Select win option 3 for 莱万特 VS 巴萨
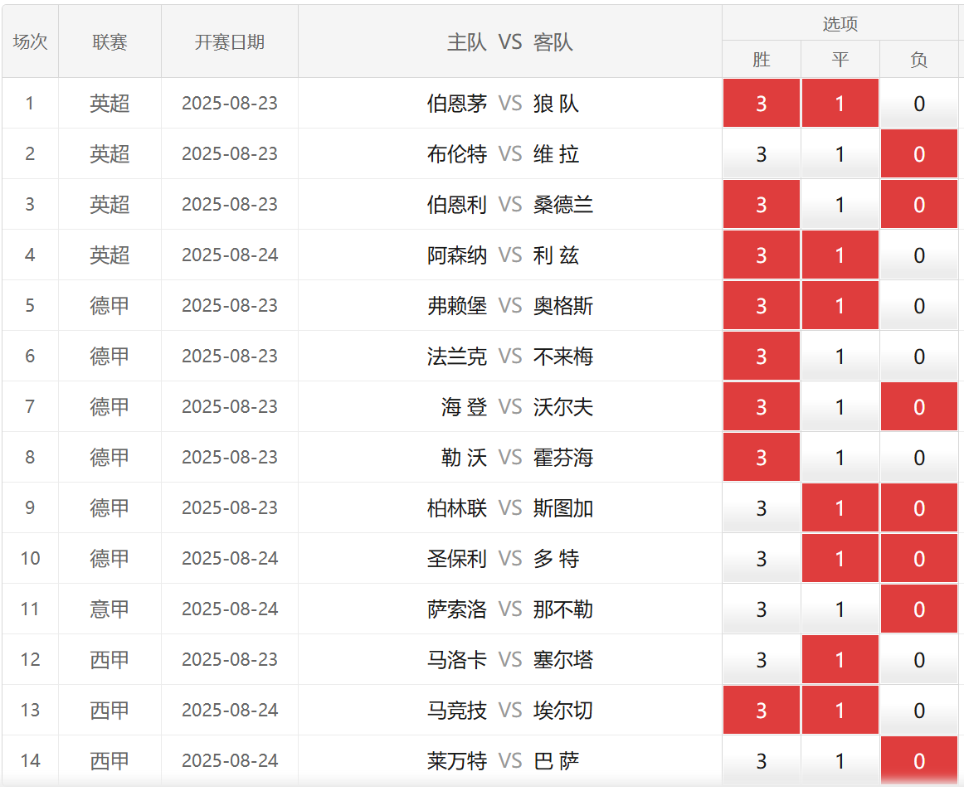The height and width of the screenshot is (791, 964). point(761,761)
